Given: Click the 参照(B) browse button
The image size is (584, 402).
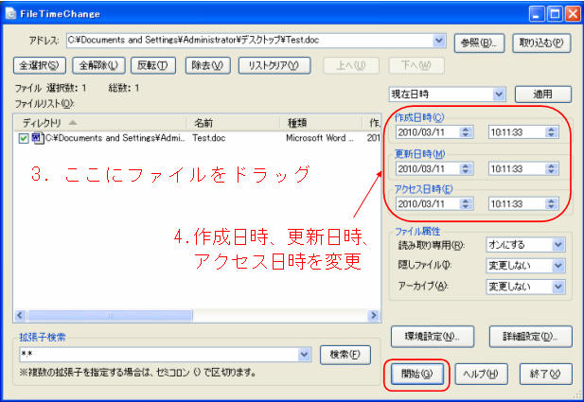Looking at the screenshot, I should tap(479, 43).
